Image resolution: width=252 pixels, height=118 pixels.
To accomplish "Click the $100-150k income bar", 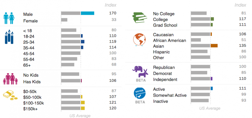I will point(73,102).
